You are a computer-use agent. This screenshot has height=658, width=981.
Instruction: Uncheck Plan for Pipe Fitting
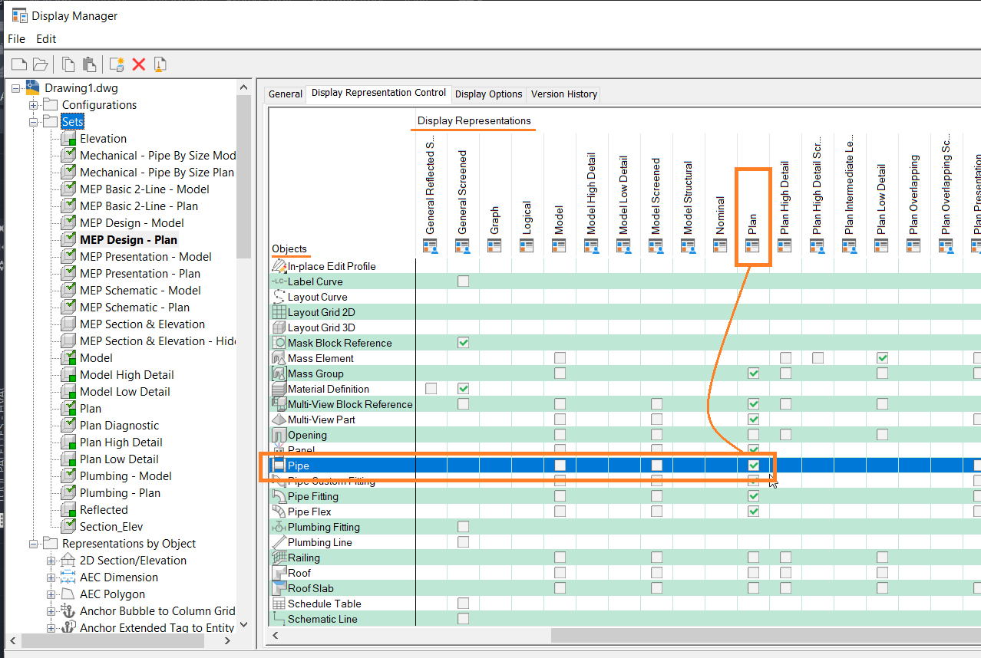[x=753, y=496]
